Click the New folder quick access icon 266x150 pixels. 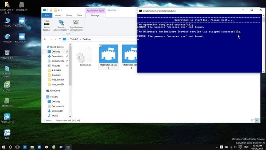click(55, 10)
